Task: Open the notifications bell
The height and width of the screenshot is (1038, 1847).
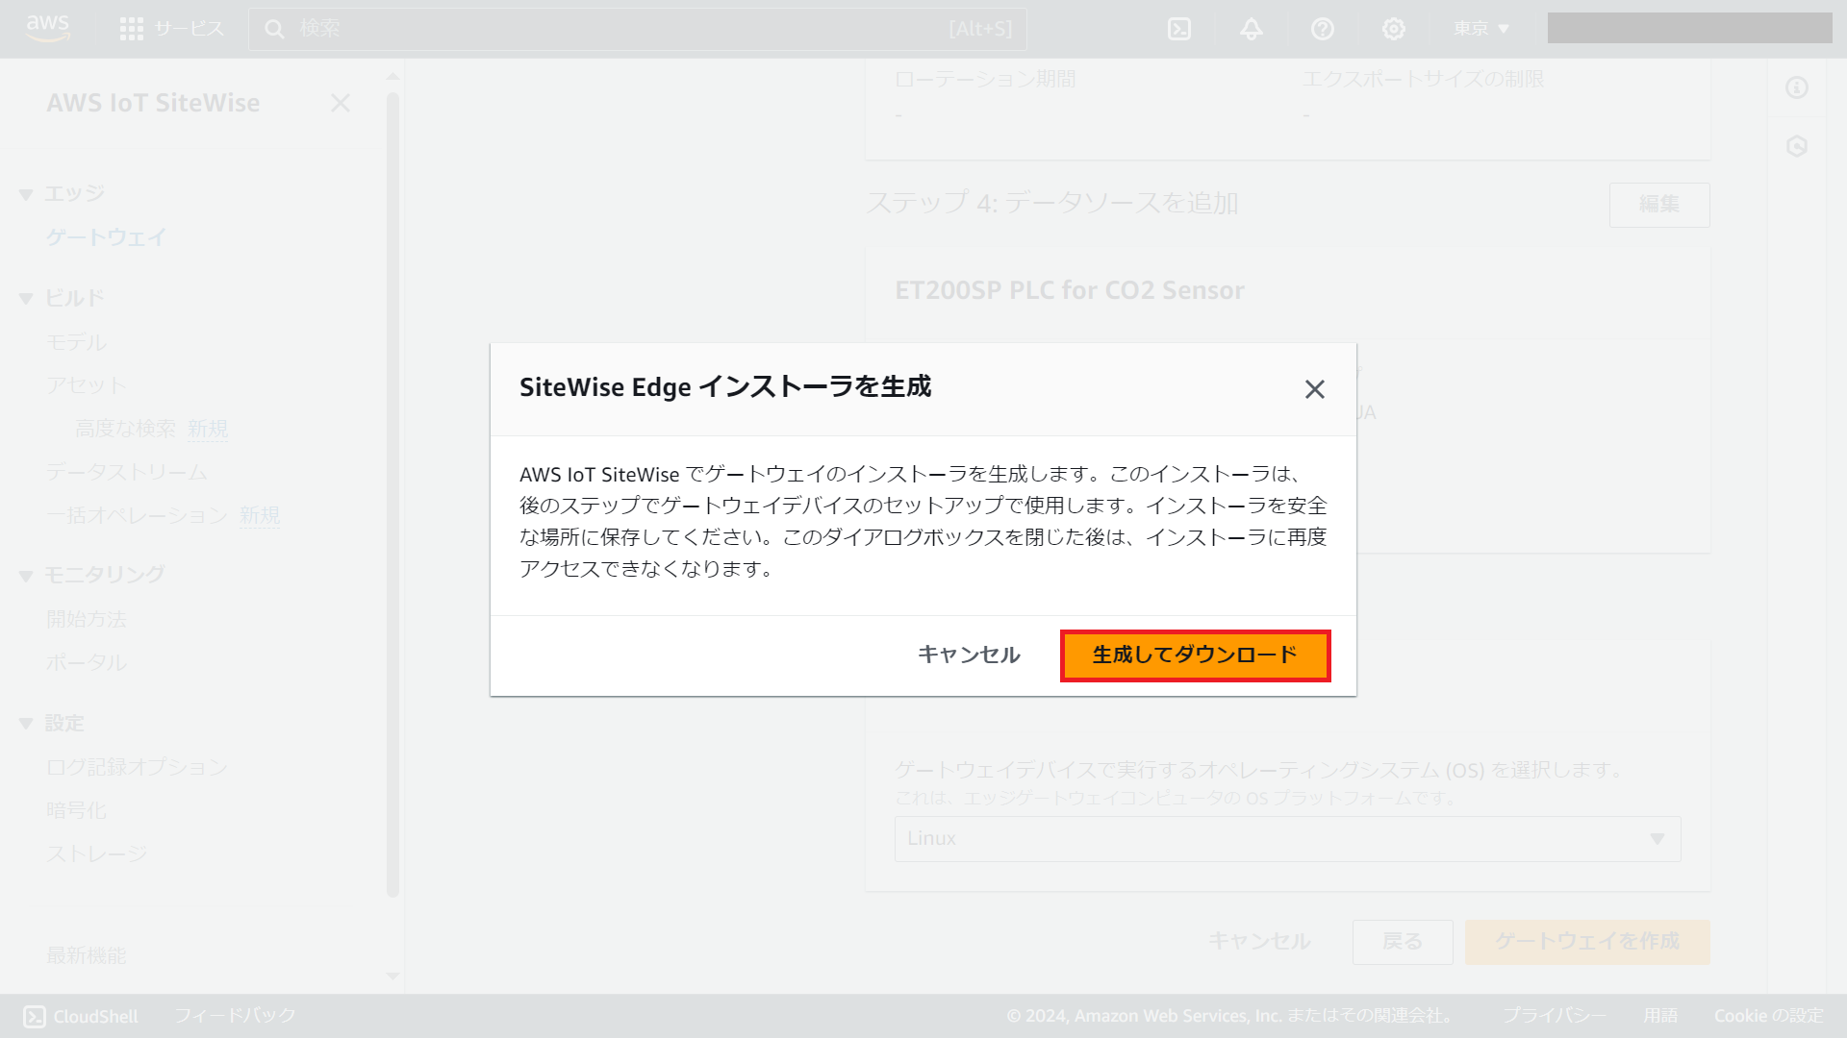Action: [x=1252, y=29]
